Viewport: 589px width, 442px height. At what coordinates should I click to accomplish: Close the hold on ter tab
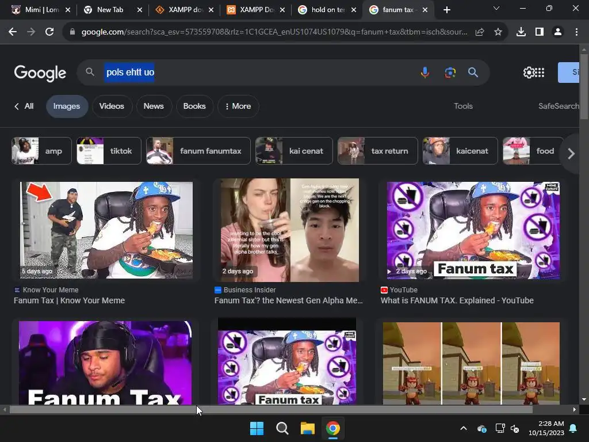pos(354,10)
